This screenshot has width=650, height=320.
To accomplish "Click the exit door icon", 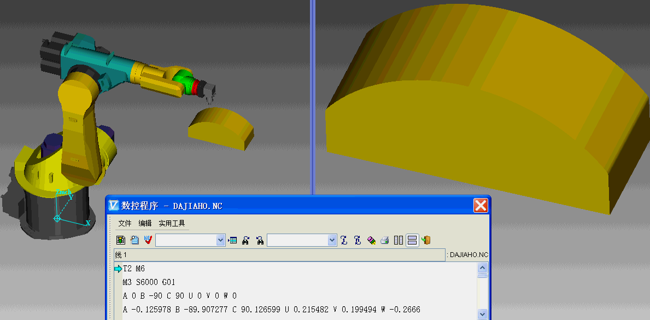I will [426, 240].
